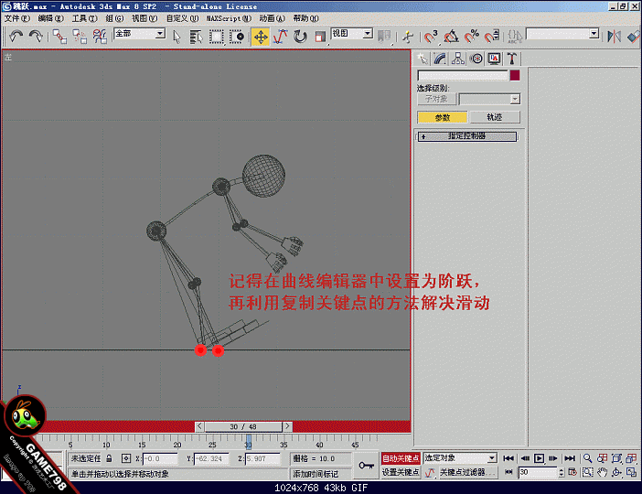Switch to the Display panel tab

point(494,59)
